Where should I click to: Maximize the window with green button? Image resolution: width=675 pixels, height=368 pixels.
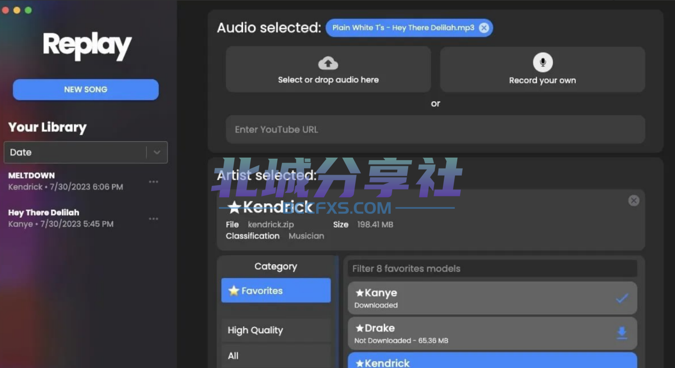coord(28,10)
